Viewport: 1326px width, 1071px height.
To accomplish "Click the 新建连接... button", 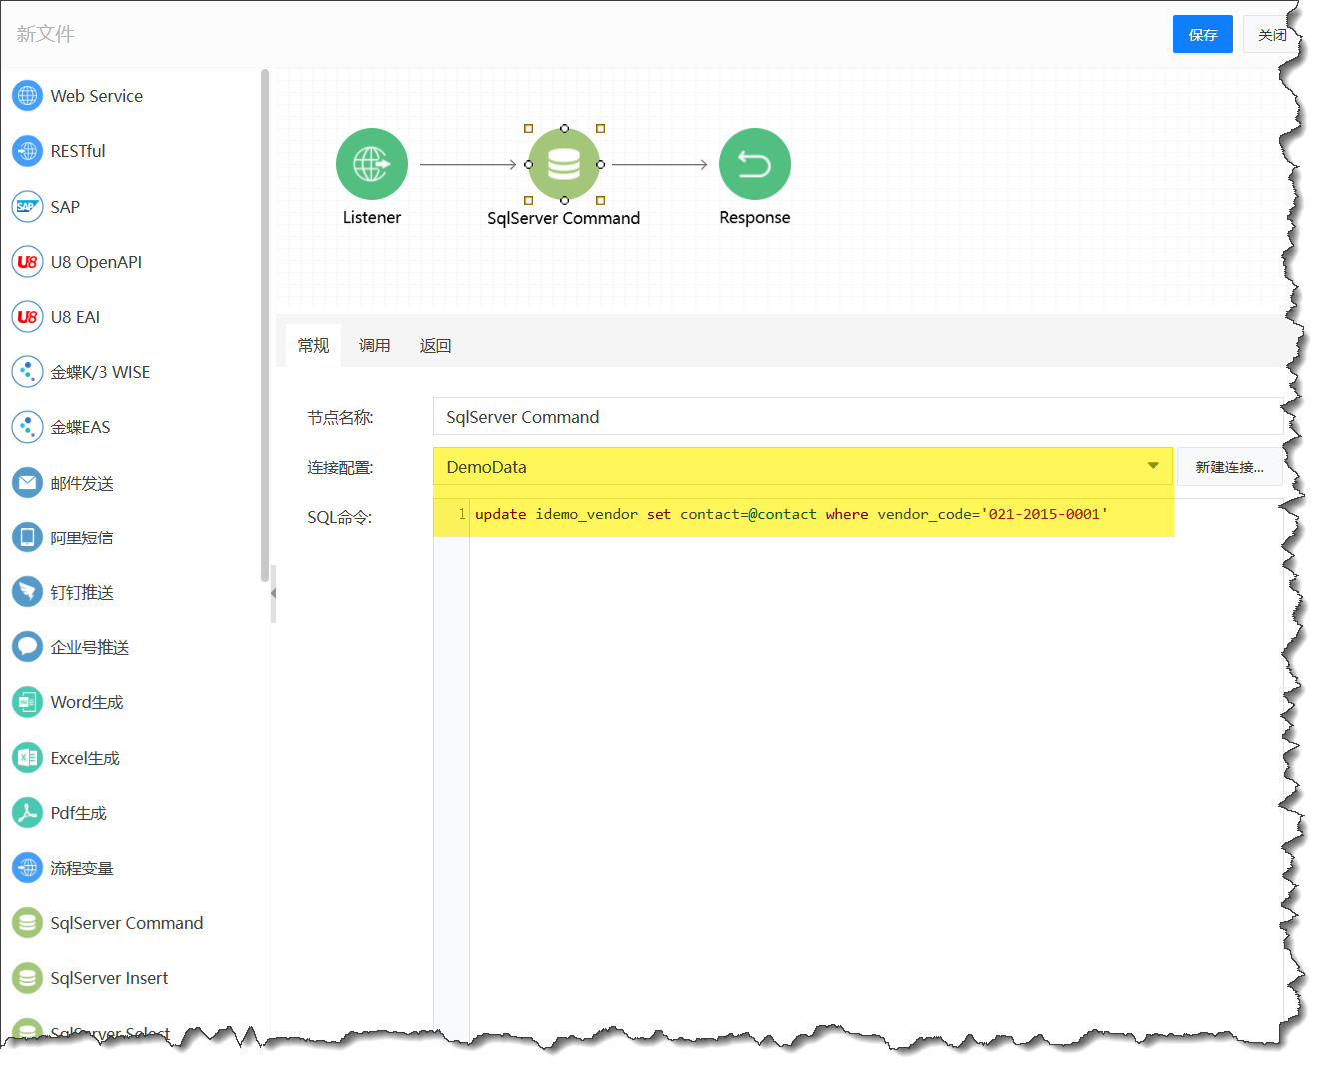I will (x=1229, y=467).
